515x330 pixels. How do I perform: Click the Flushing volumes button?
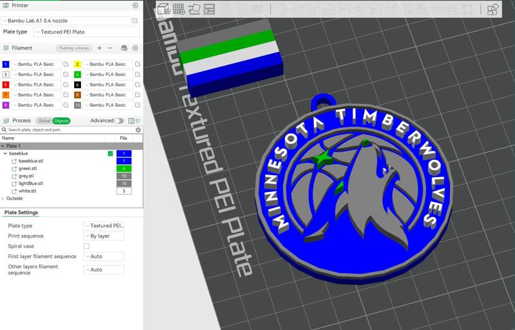pos(74,48)
